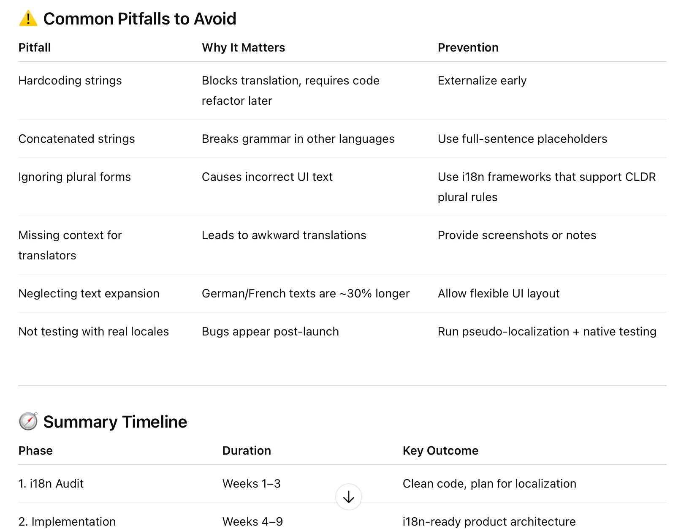Click the 'Duration' column header
Viewport: 700px width, 529px height.
point(247,450)
